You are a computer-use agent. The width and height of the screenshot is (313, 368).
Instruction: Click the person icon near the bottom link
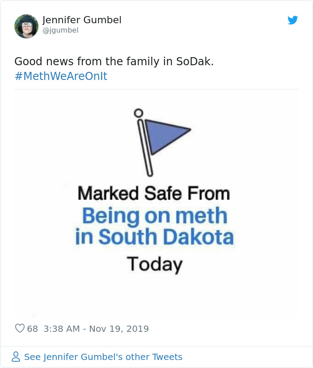16,357
